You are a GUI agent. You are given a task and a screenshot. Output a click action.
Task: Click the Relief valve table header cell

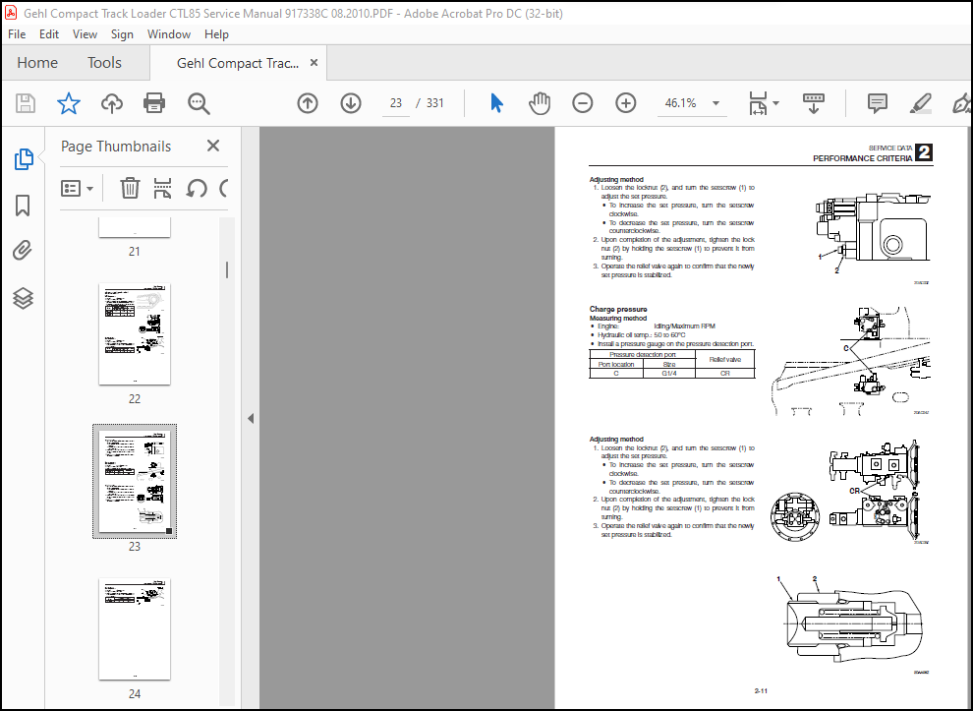click(x=724, y=360)
